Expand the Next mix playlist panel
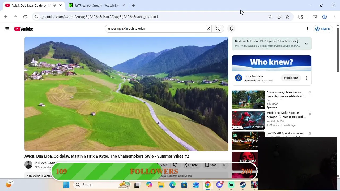The height and width of the screenshot is (191, 340). click(306, 44)
